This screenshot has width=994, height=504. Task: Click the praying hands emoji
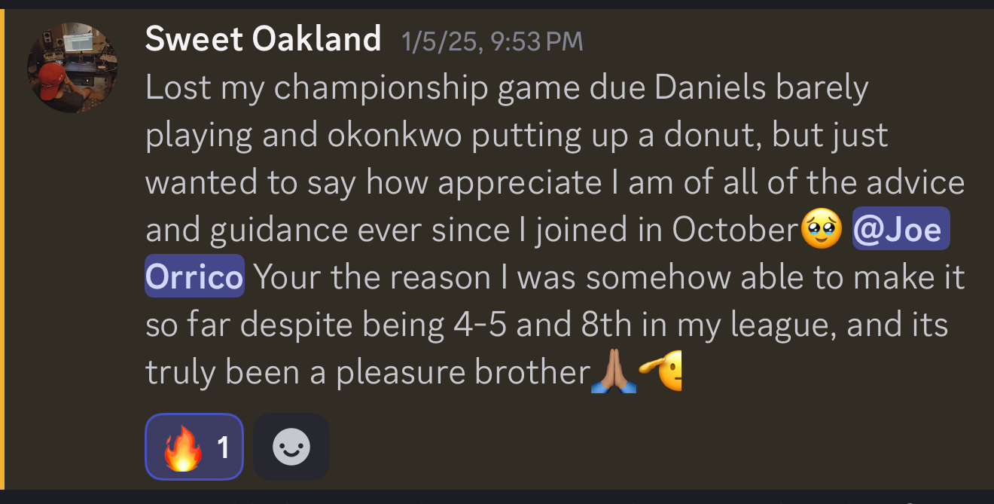[614, 372]
